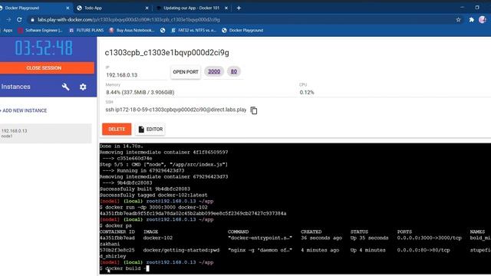491x276 pixels.
Task: Open the Buy Asus Notebook bookmark
Action: tap(131, 31)
